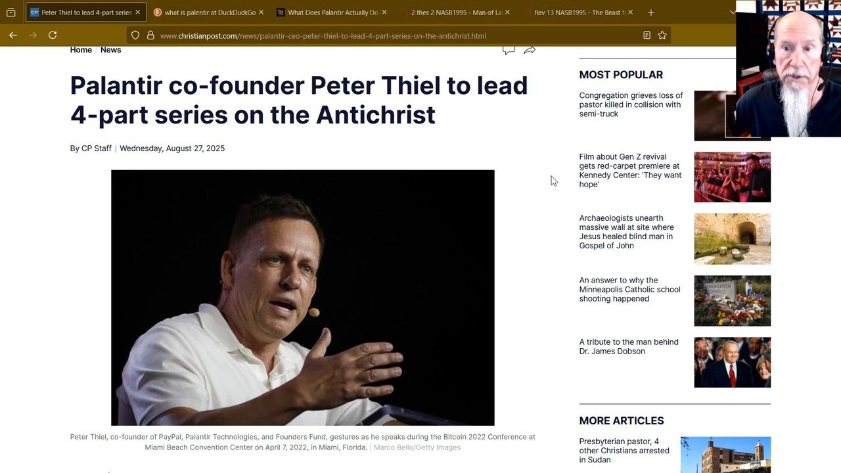Open the recent tabs panel icon
The height and width of the screenshot is (473, 841).
click(x=11, y=12)
